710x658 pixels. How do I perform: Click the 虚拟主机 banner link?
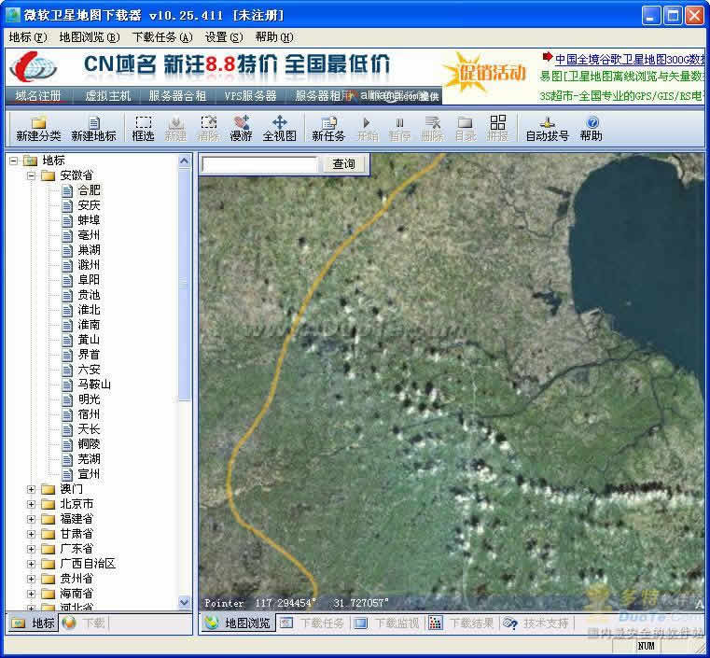[108, 96]
